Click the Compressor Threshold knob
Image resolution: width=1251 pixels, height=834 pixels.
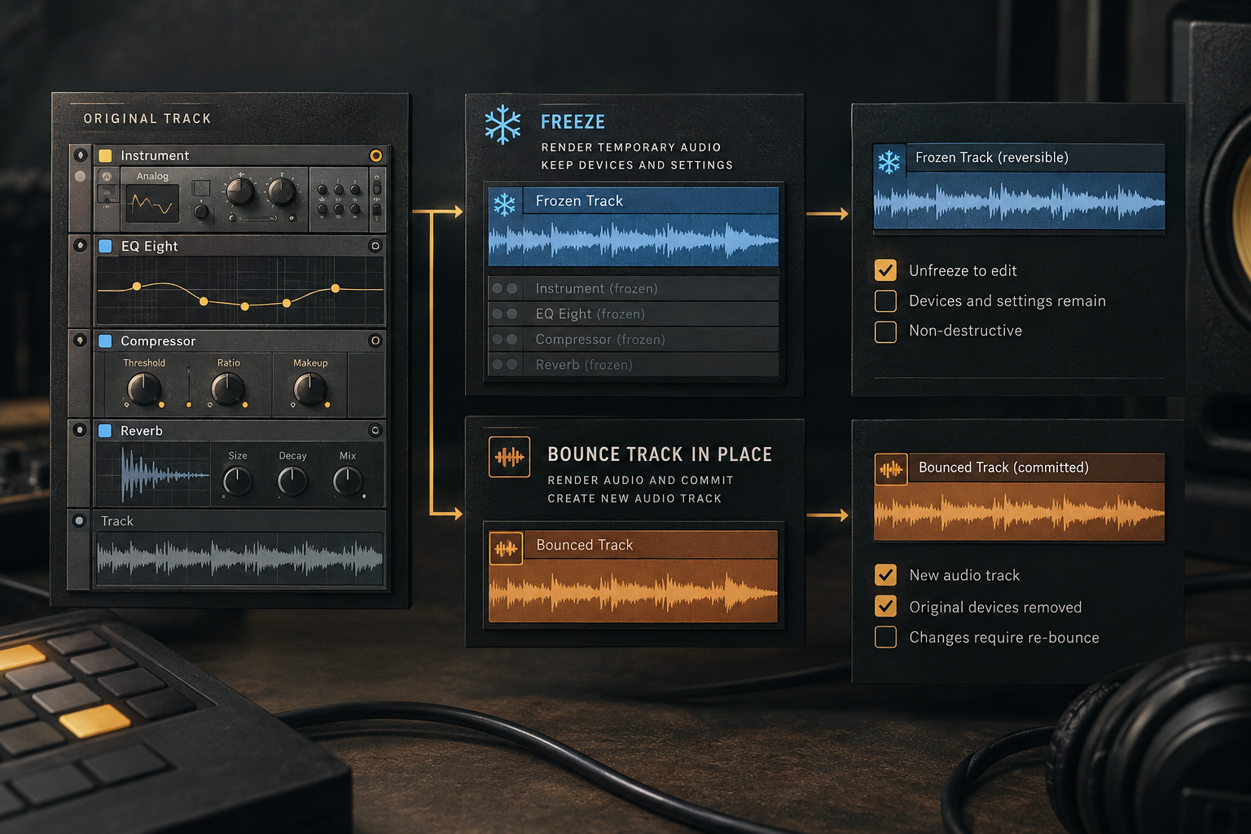tap(145, 389)
